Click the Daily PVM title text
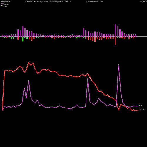147x147 pixels. [x=6, y=2]
